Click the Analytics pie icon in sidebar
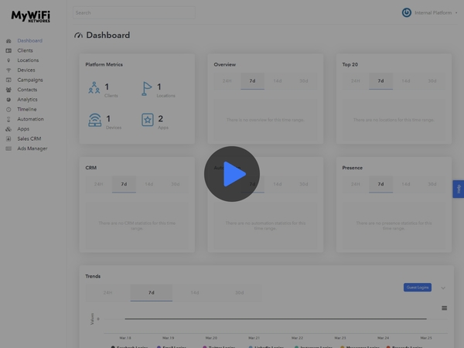Viewport: 464px width, 348px height. click(x=9, y=100)
